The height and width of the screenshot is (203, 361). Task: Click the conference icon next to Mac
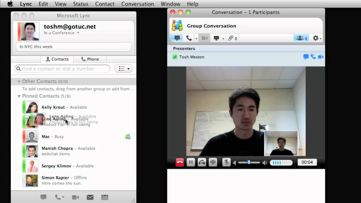(x=128, y=136)
